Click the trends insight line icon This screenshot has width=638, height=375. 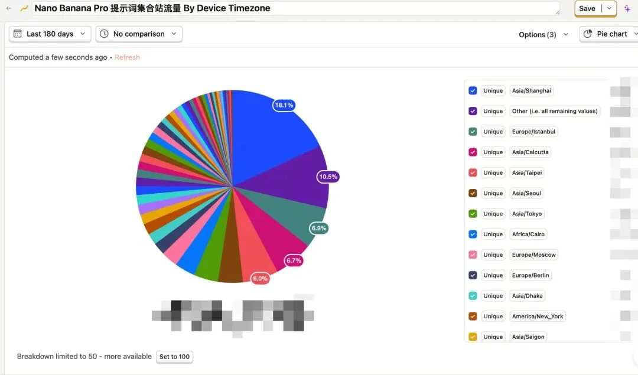click(x=24, y=8)
